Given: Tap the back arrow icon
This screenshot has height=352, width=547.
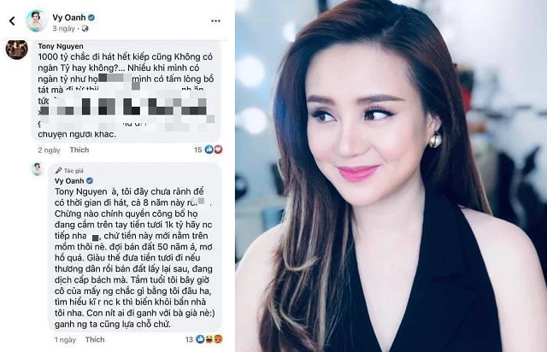Looking at the screenshot, I should click(12, 21).
